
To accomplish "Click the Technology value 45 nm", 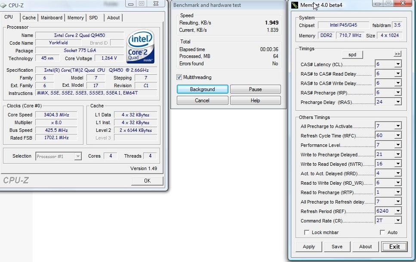I will tap(47, 58).
